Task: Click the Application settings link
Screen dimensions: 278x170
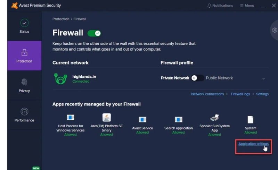Action: pos(253,144)
